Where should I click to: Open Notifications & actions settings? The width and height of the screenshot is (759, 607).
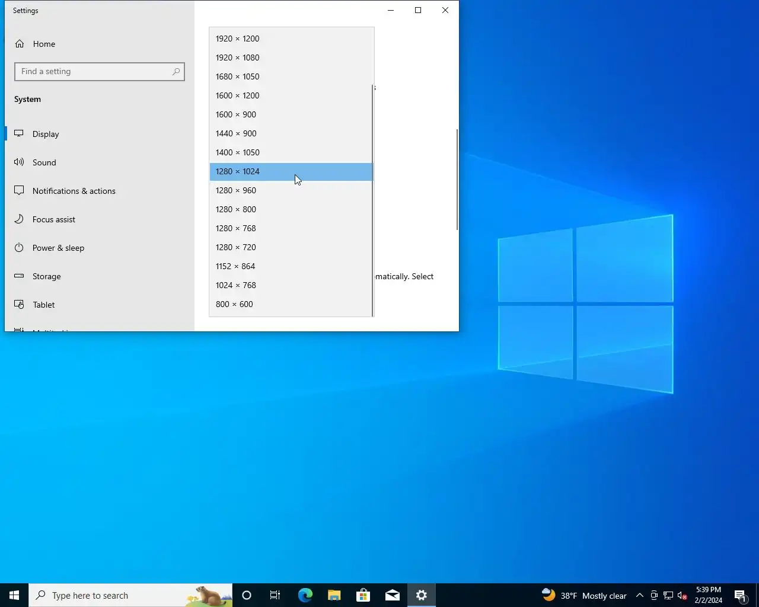coord(100,191)
